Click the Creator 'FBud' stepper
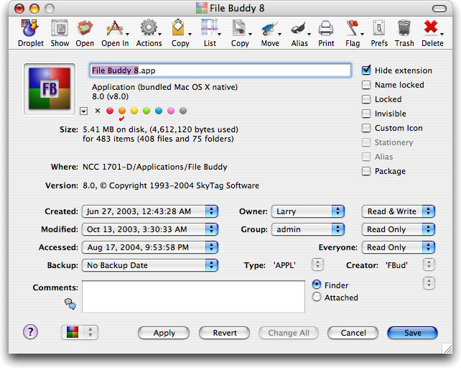 point(429,264)
